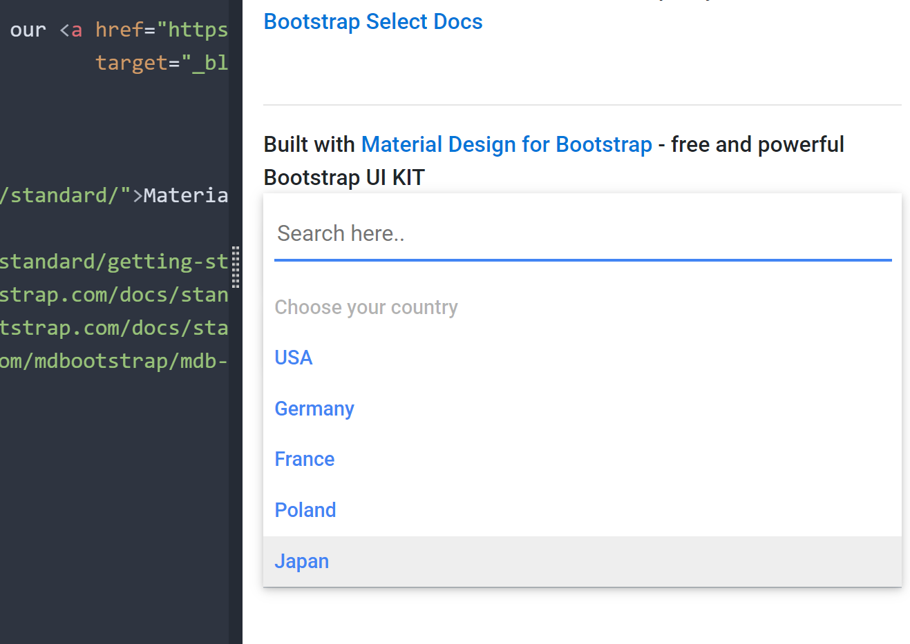Select the highlighted Japan option

[x=302, y=561]
